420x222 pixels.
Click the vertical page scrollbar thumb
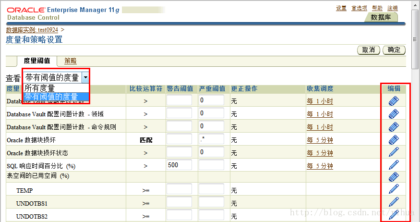coord(415,39)
